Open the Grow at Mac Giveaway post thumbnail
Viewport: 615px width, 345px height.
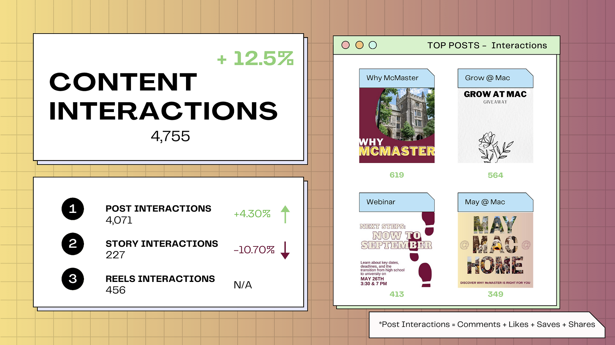495,126
